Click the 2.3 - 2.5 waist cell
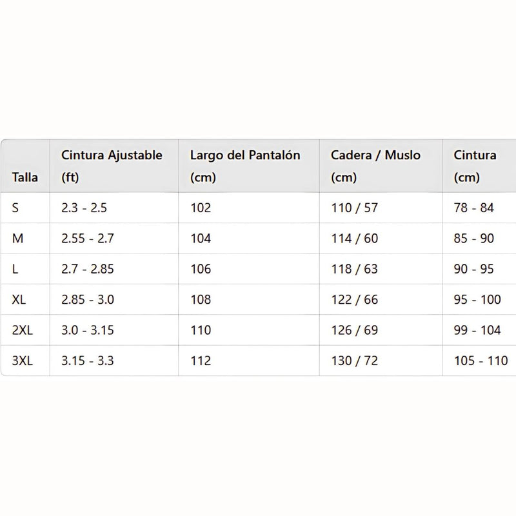Image resolution: width=516 pixels, height=516 pixels. coord(84,208)
